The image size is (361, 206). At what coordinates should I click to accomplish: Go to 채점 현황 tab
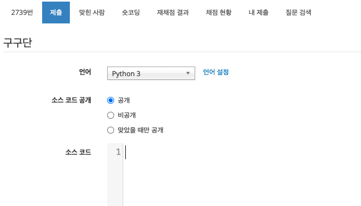pos(219,12)
